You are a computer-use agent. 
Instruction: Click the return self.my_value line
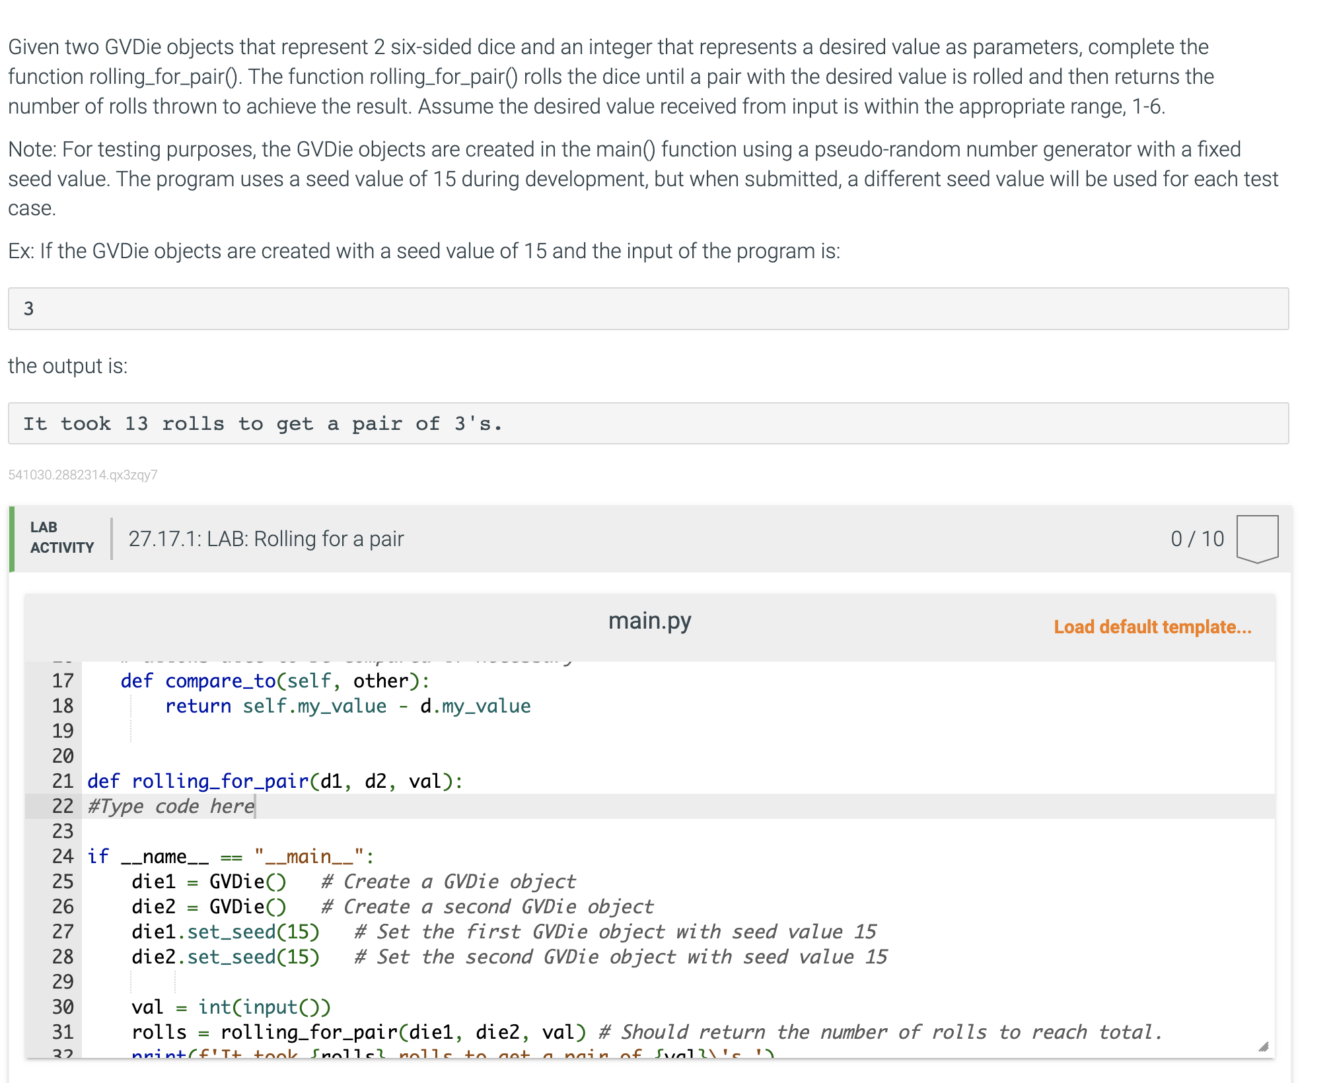click(347, 706)
